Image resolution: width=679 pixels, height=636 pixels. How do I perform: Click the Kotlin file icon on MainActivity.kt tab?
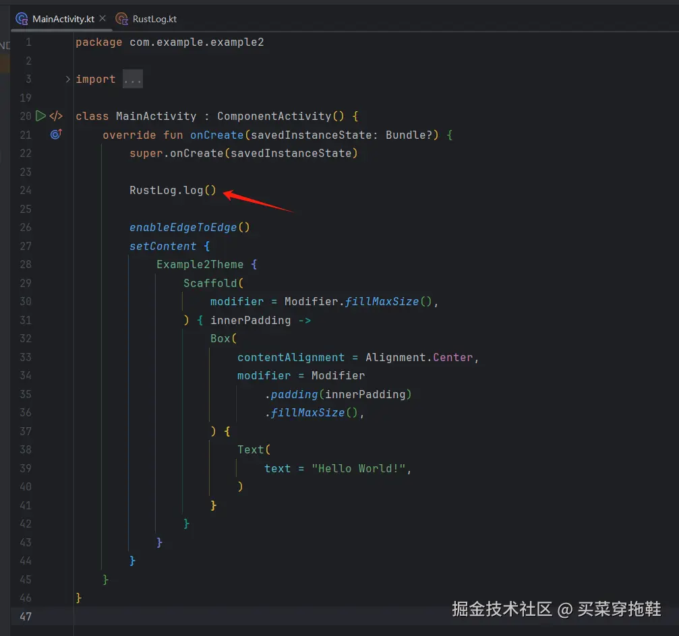[x=22, y=19]
